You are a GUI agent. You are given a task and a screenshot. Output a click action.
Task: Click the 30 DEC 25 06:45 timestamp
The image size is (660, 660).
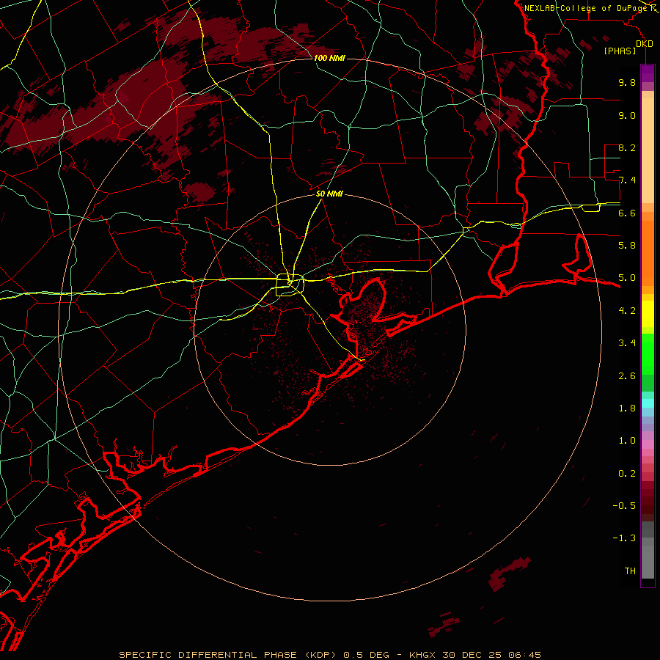pyautogui.click(x=491, y=655)
